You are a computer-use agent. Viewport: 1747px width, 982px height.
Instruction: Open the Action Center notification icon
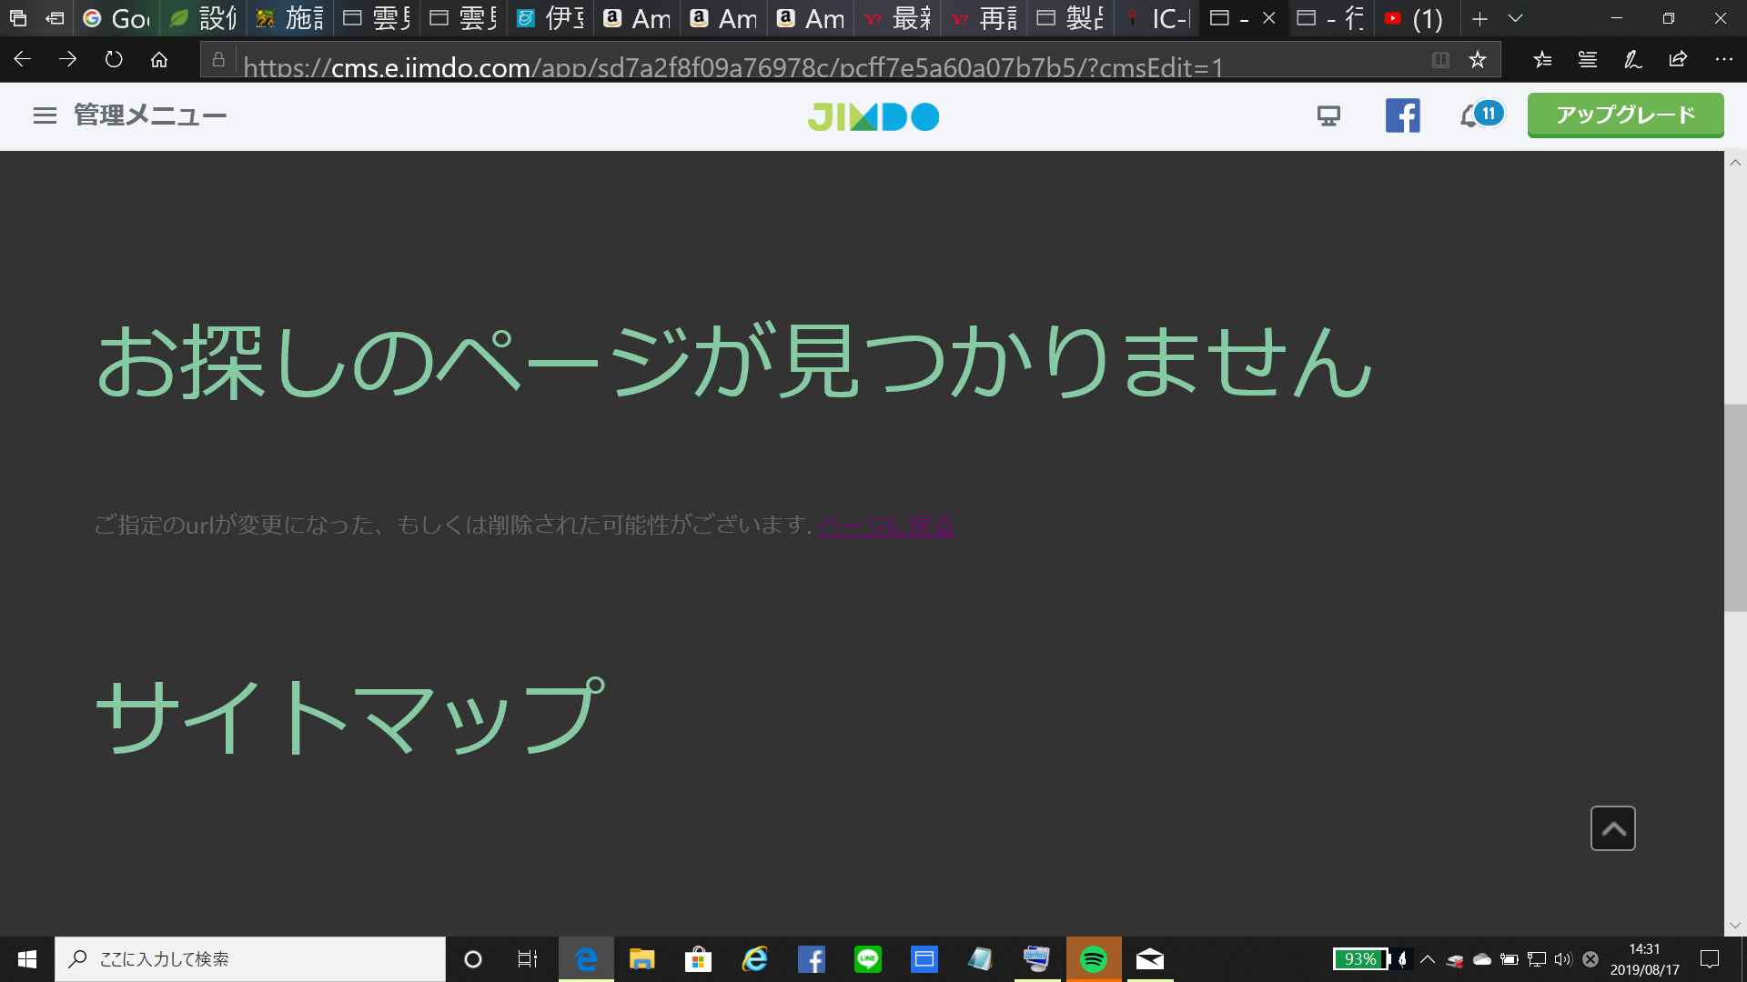pos(1710,959)
